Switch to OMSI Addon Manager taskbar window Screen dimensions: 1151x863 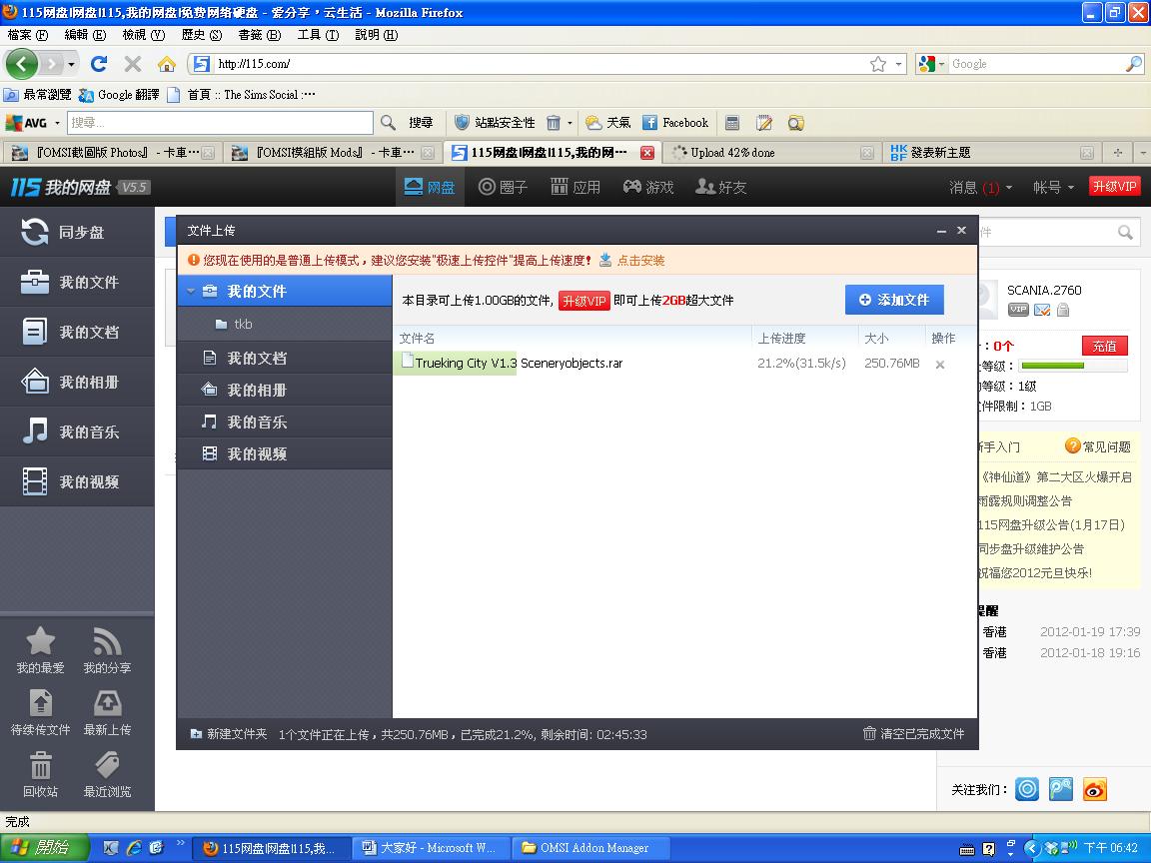click(x=590, y=848)
